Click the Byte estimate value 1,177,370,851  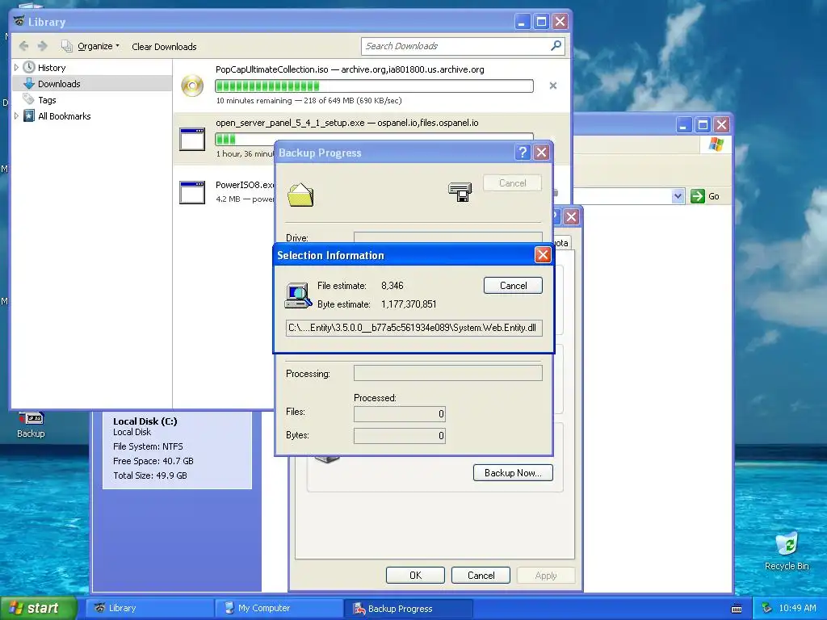(x=409, y=304)
